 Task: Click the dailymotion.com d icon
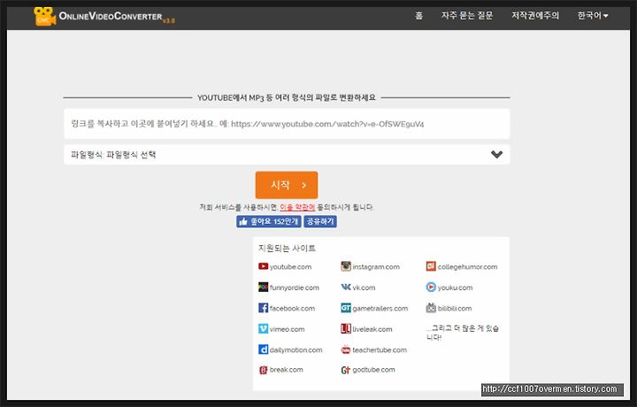(x=264, y=349)
